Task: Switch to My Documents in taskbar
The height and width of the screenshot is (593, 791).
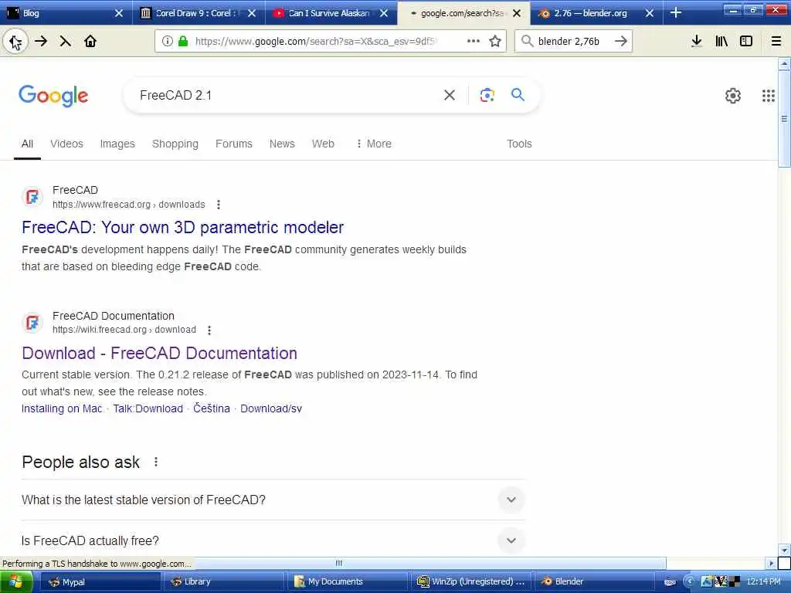Action: coord(347,581)
